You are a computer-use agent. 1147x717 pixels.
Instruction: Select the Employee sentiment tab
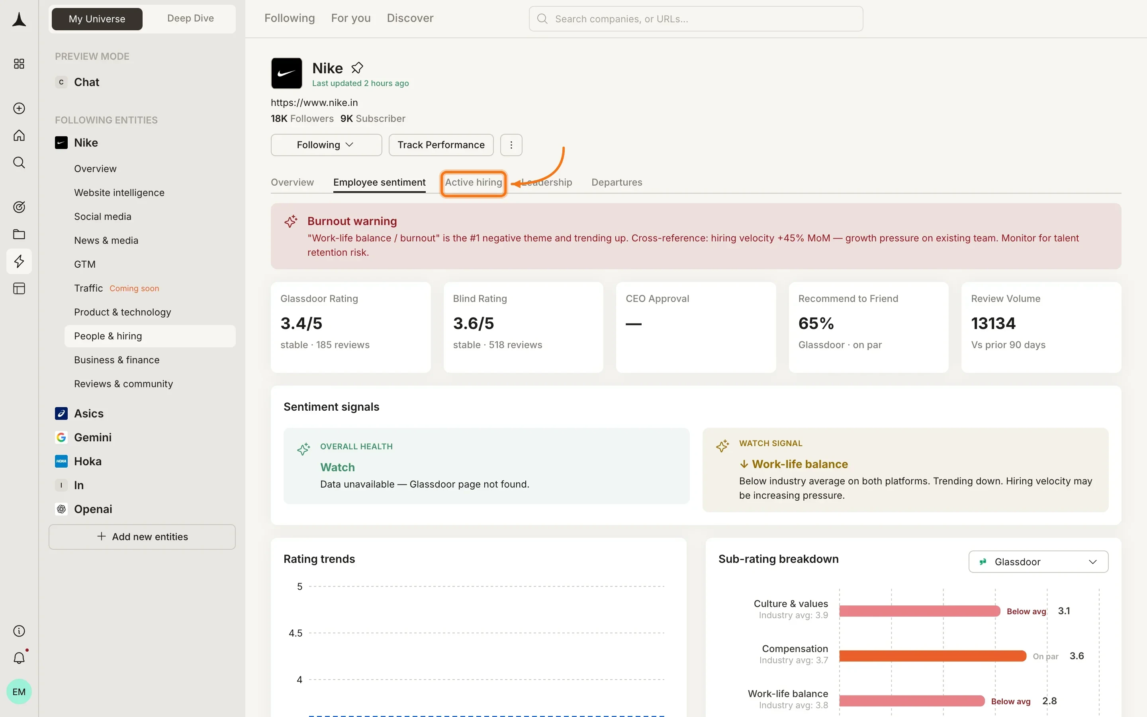(379, 182)
